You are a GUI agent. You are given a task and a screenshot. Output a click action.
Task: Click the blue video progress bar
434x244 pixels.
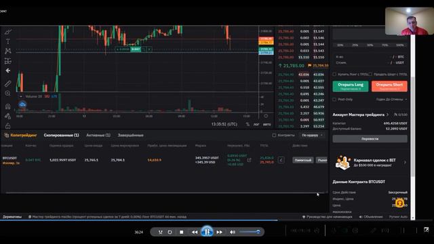pos(138,220)
